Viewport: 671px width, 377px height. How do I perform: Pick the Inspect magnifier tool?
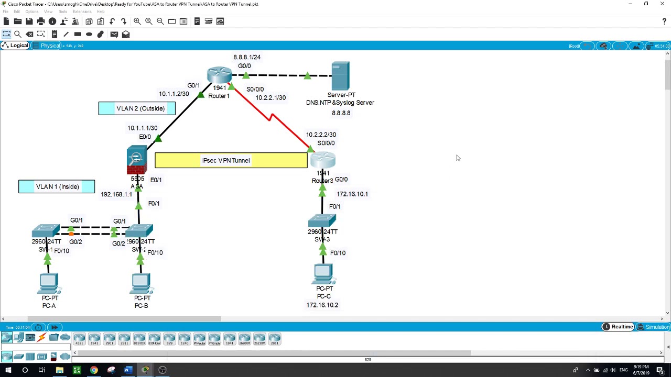pos(17,34)
